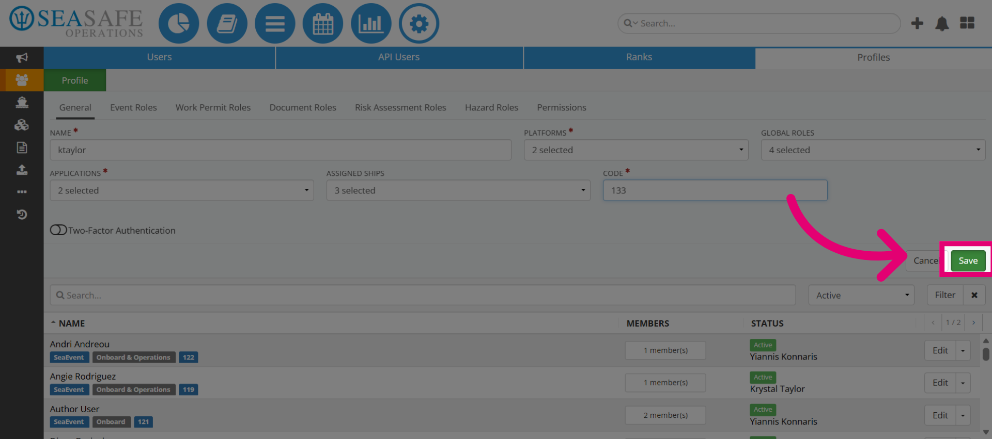Switch to the Profiles tab
992x439 pixels.
874,57
